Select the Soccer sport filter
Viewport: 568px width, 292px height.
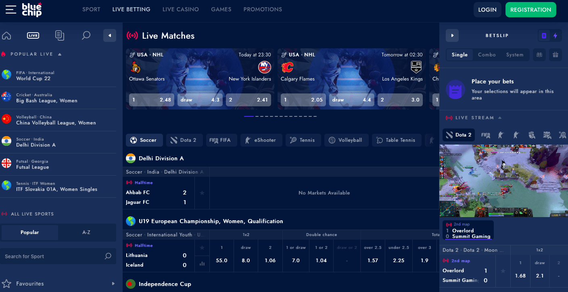pyautogui.click(x=144, y=140)
